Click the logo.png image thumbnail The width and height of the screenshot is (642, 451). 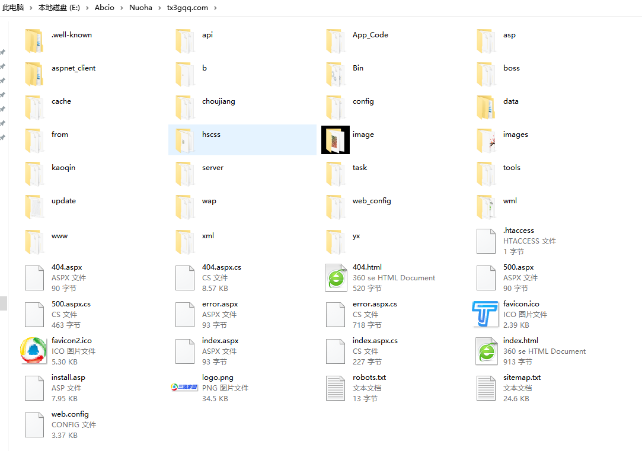point(184,387)
